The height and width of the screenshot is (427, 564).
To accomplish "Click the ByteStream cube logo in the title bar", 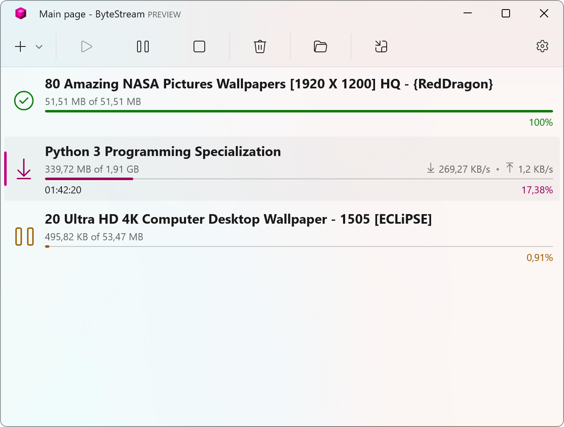I will tap(20, 13).
